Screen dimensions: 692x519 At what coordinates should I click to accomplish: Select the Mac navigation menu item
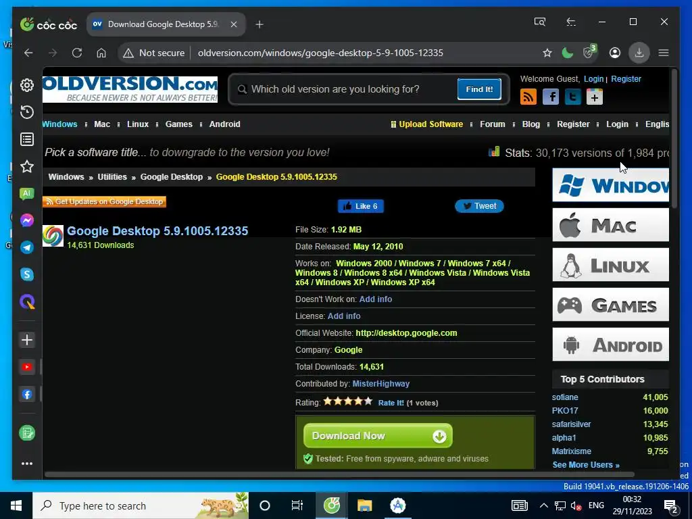[102, 124]
